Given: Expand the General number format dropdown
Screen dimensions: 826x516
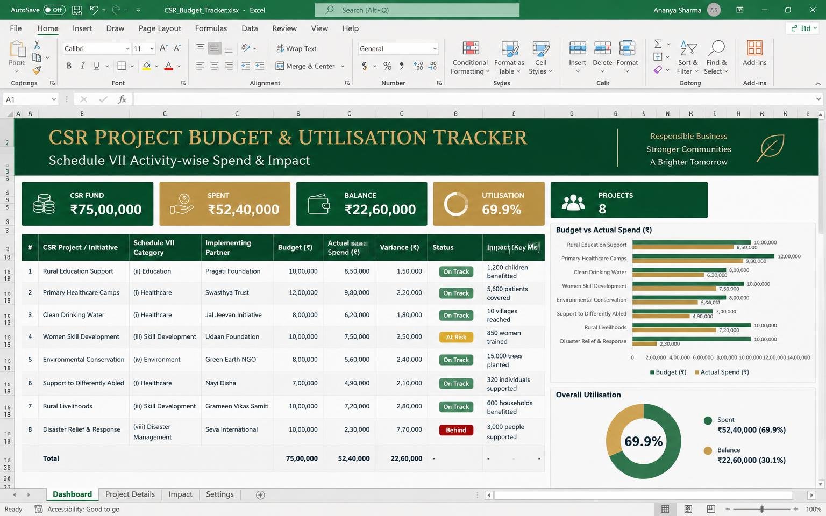Looking at the screenshot, I should pyautogui.click(x=435, y=49).
